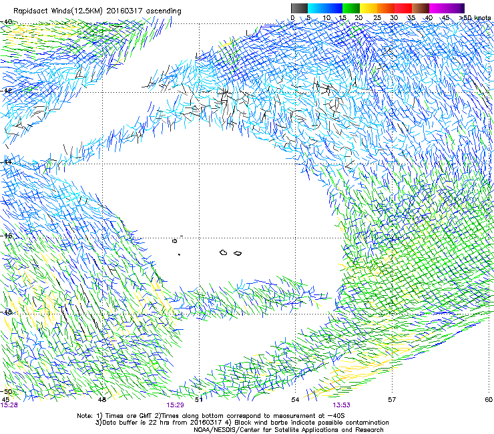Click the 'NOAA/NESDIS/Center for Satellite Applications' credit line
This screenshot has width=494, height=434.
coord(288,430)
